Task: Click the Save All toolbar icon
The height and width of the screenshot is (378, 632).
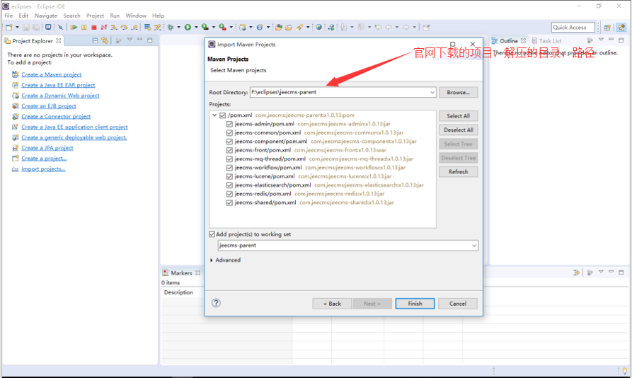Action: pos(36,28)
